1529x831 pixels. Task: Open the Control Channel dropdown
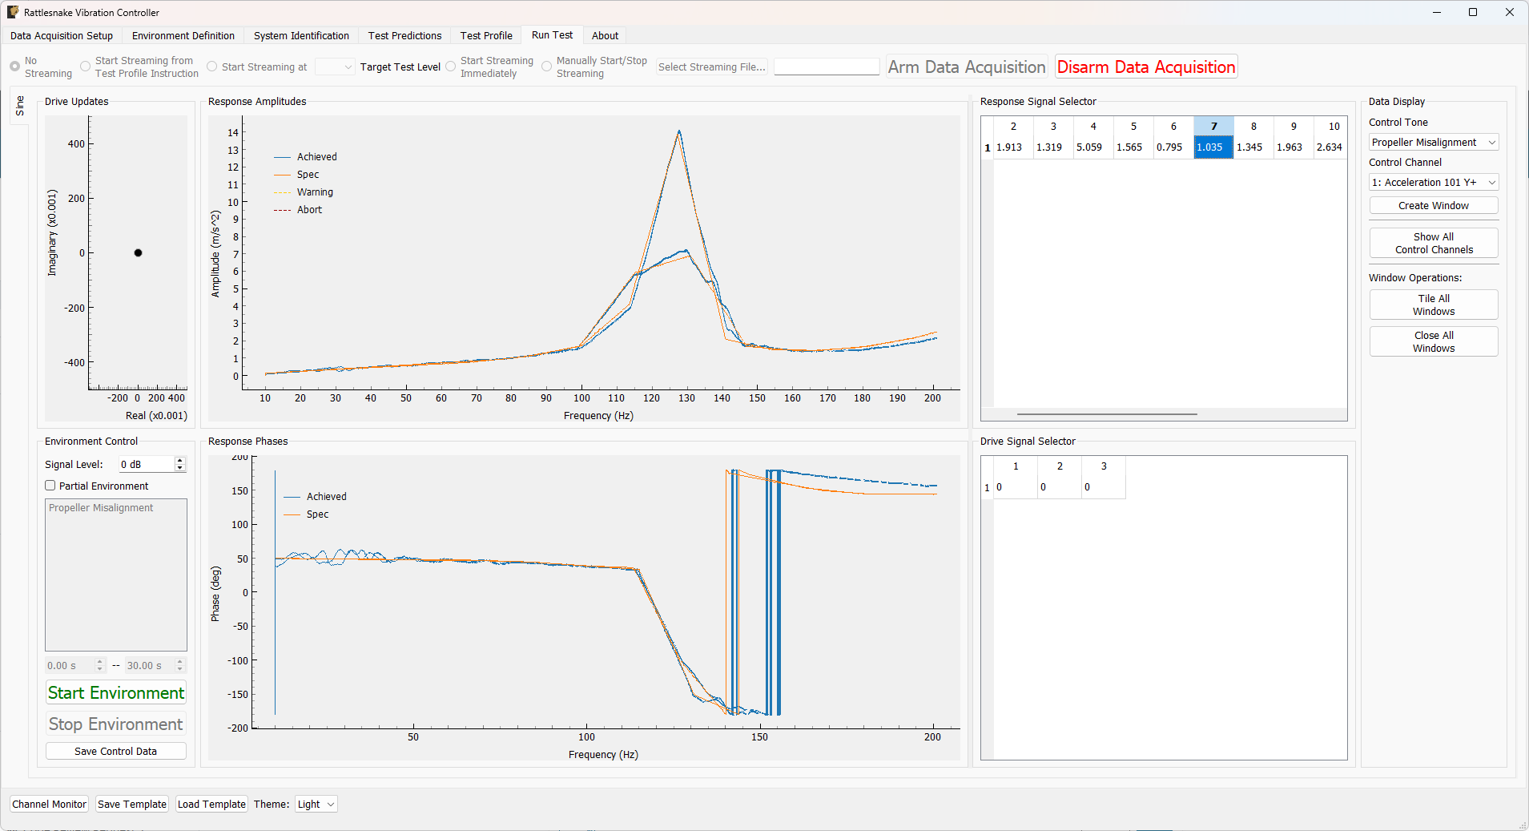pos(1434,183)
